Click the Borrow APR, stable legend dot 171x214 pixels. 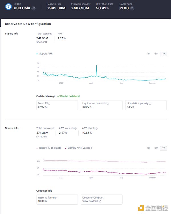point(37,148)
